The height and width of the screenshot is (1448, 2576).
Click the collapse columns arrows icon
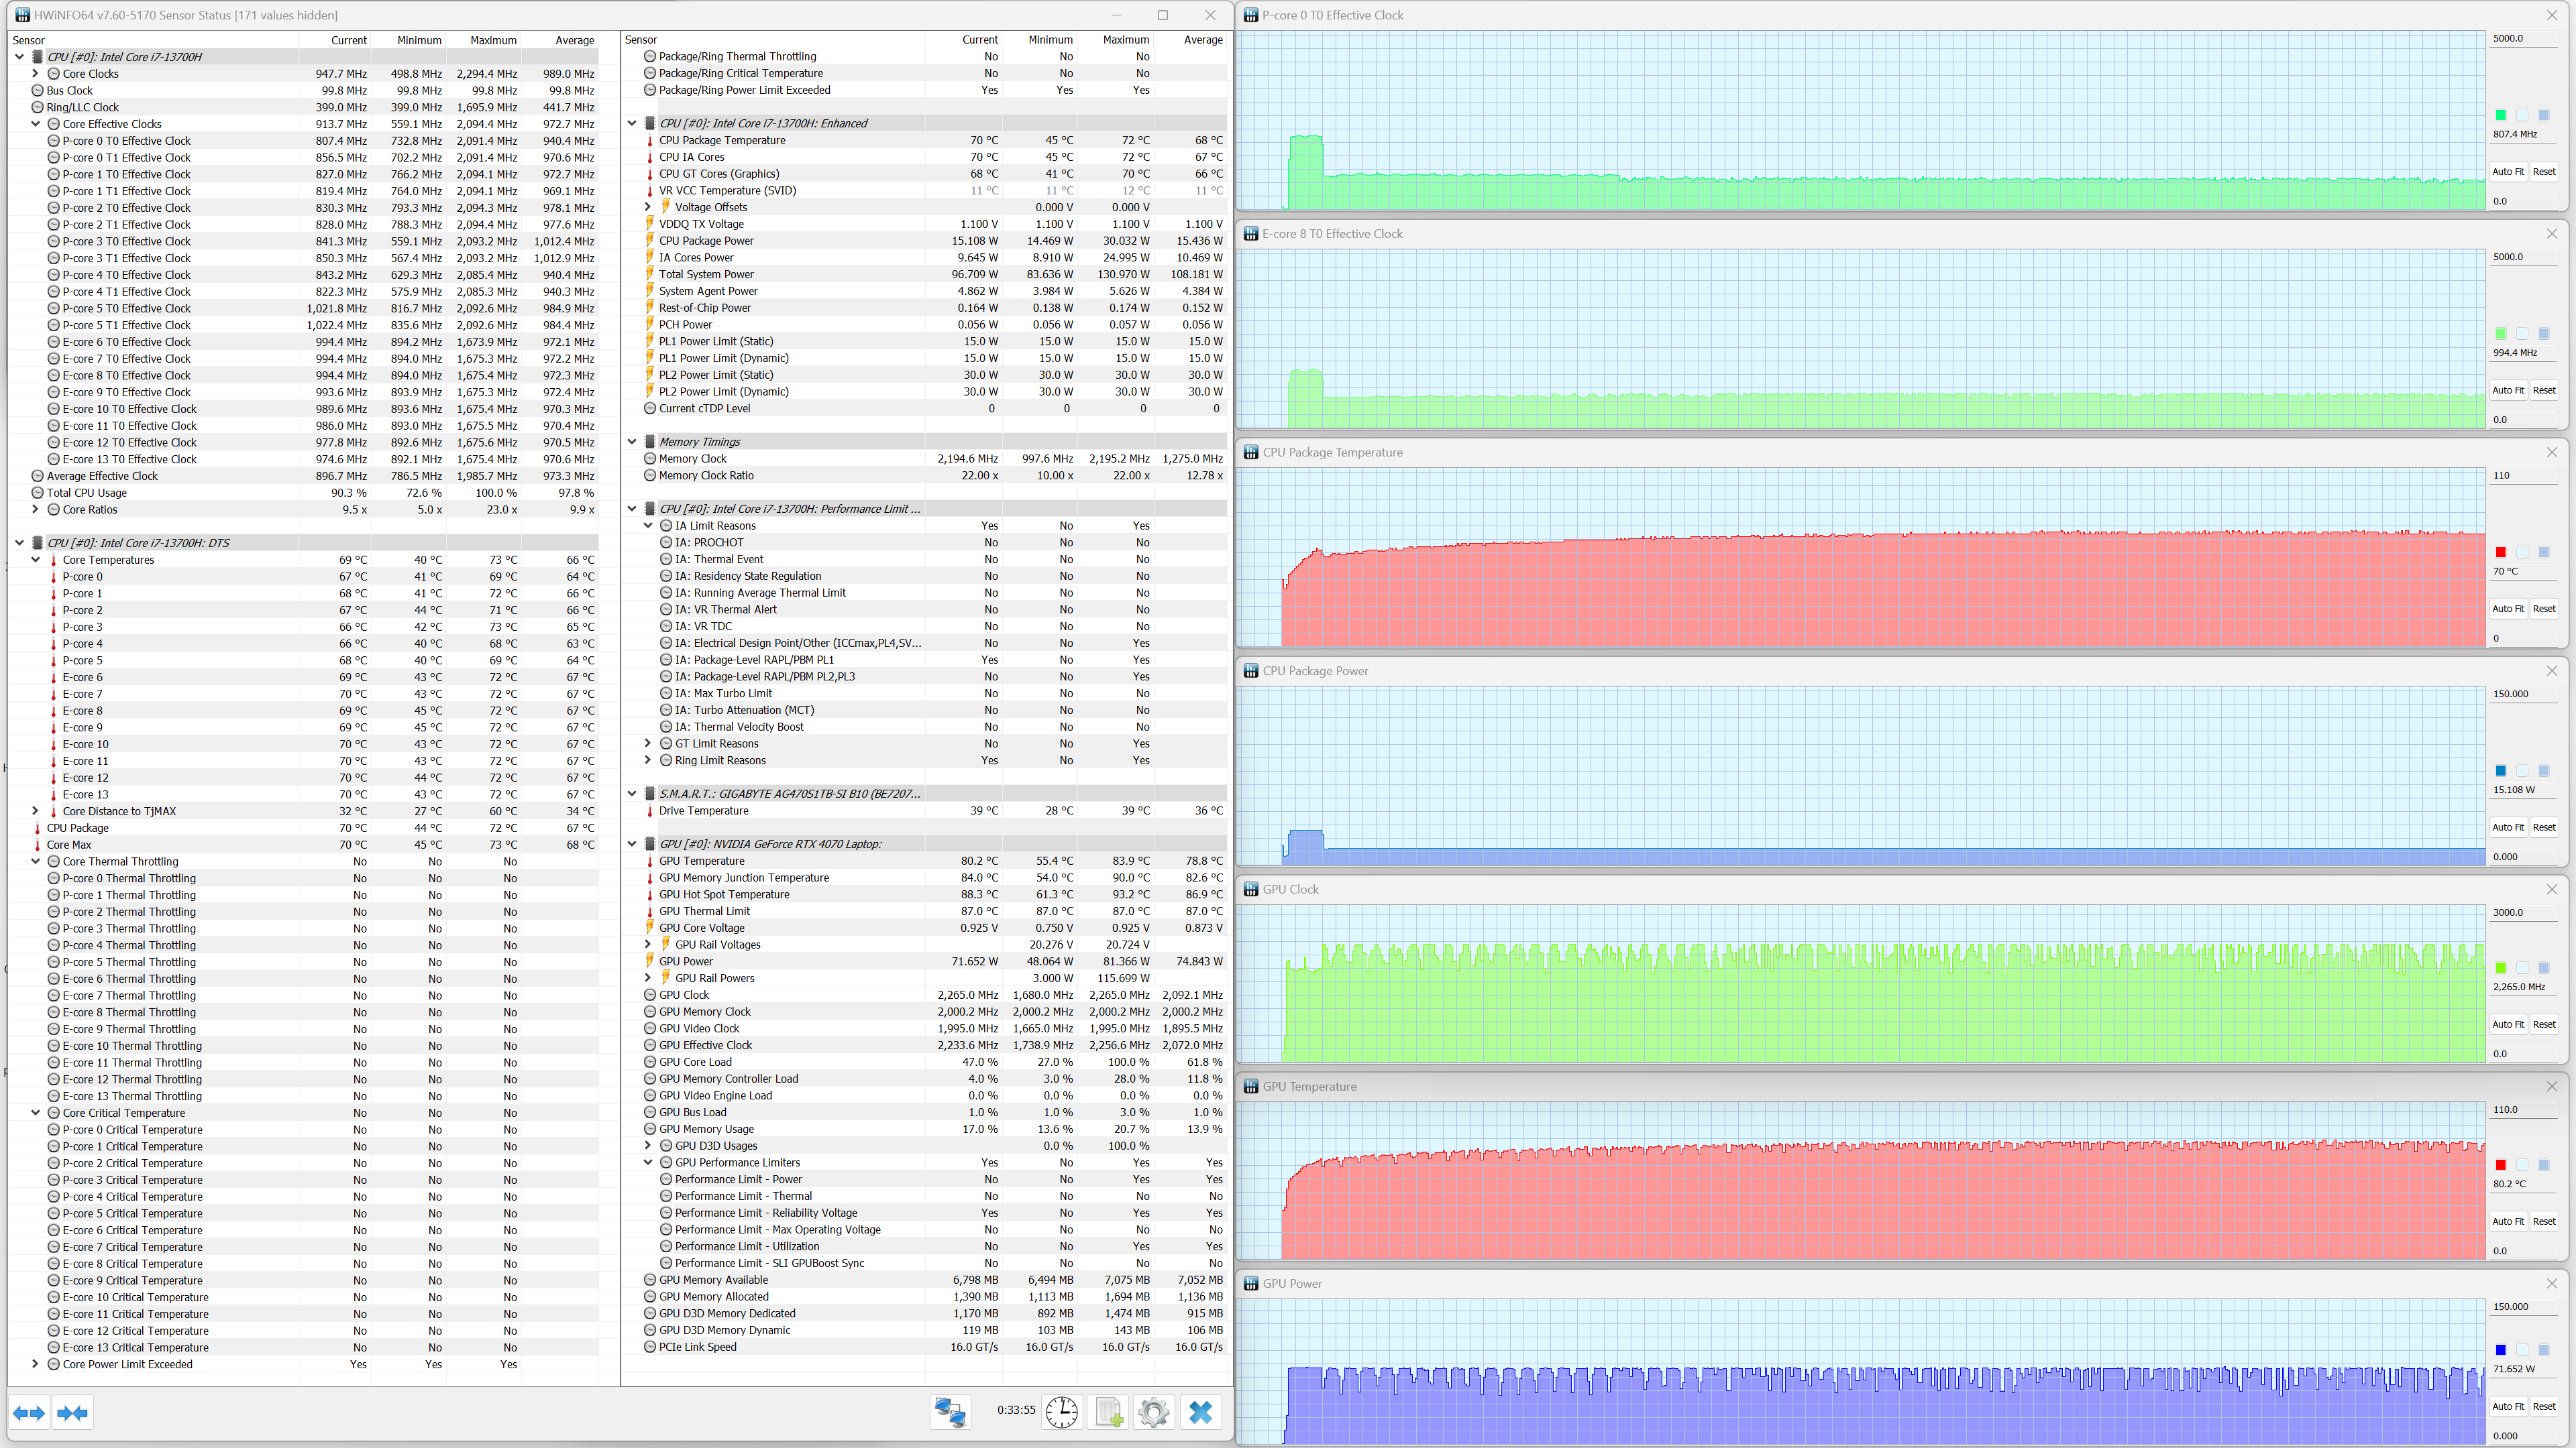73,1412
